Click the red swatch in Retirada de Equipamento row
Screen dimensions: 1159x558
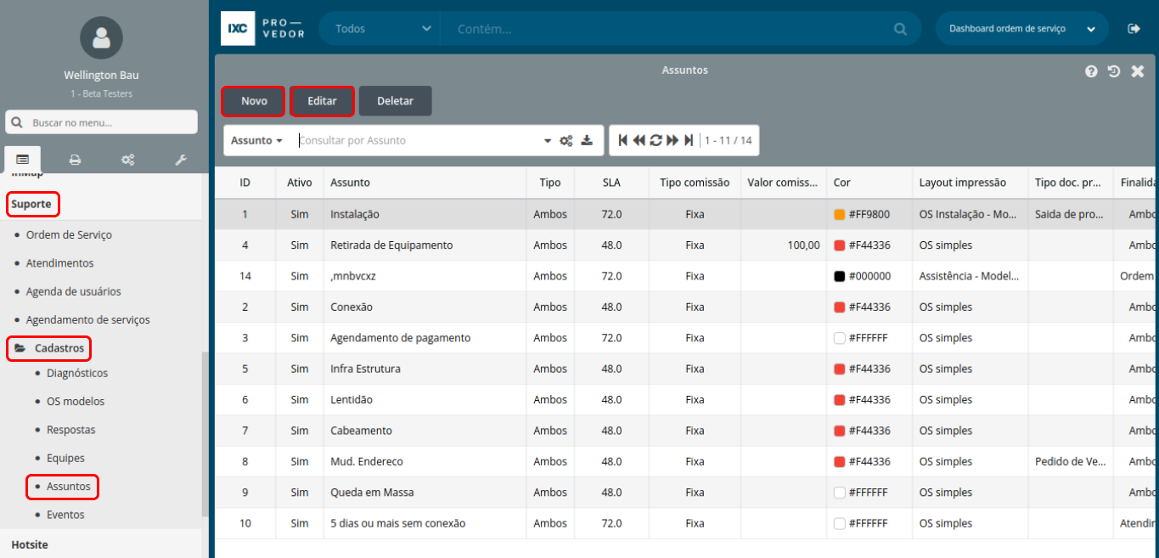click(839, 245)
